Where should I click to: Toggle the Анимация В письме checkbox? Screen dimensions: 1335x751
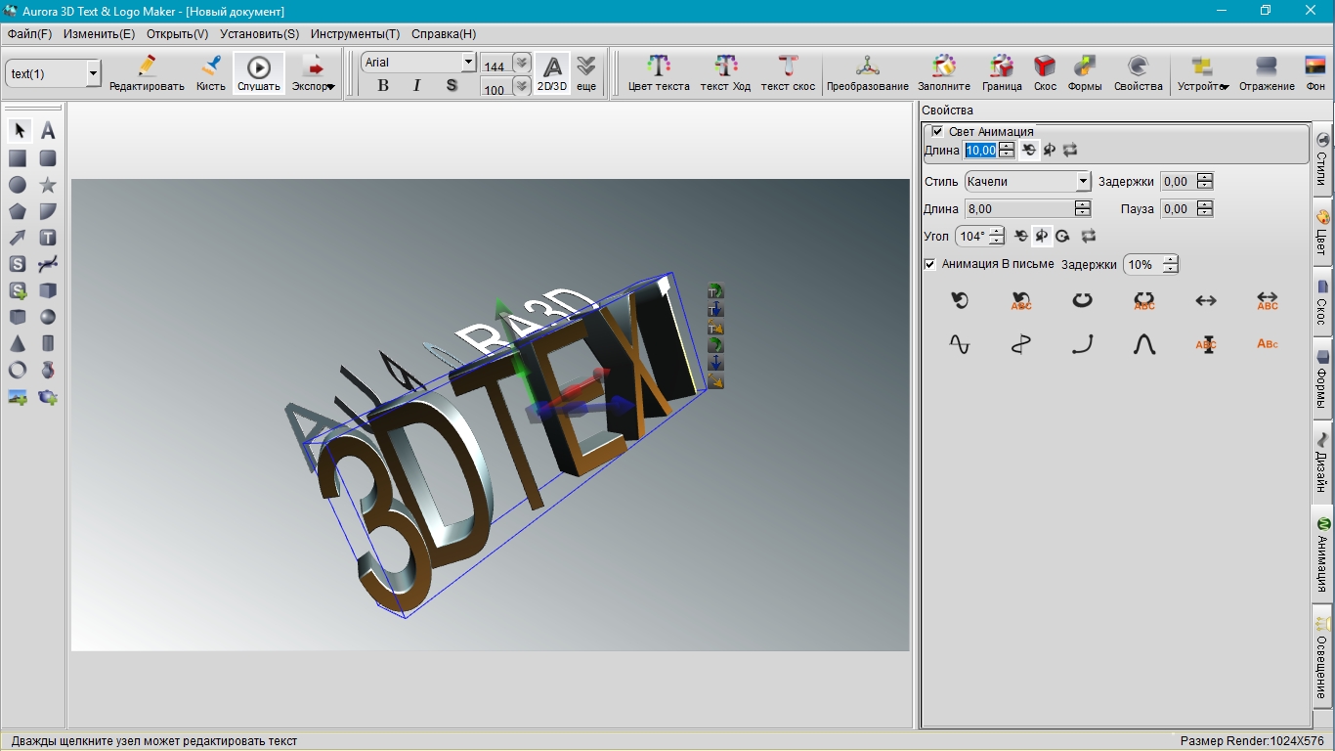930,264
